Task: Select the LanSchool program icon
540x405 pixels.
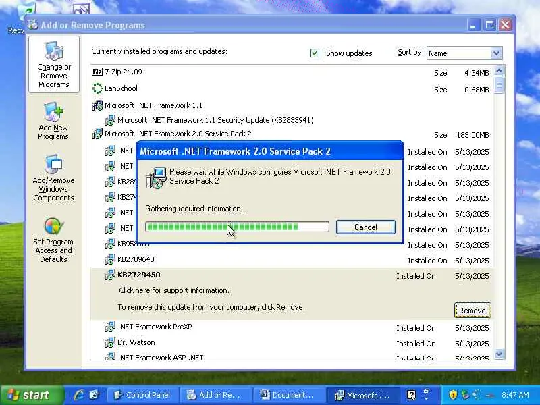Action: click(x=97, y=88)
